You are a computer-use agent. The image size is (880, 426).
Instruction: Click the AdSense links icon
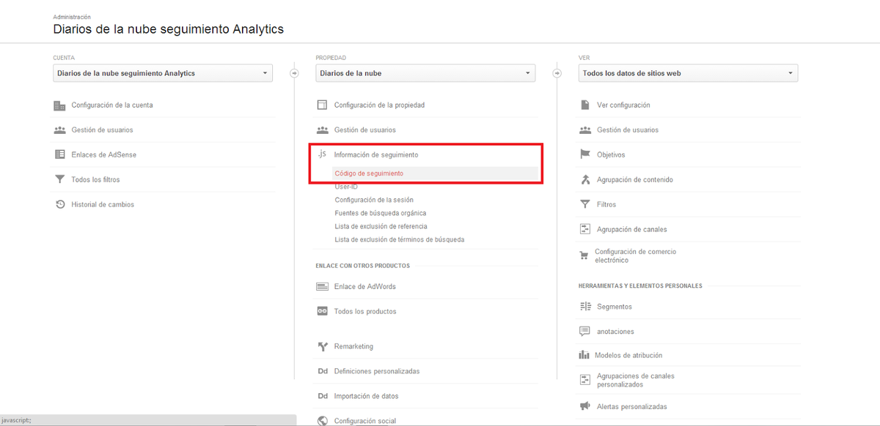tap(59, 154)
